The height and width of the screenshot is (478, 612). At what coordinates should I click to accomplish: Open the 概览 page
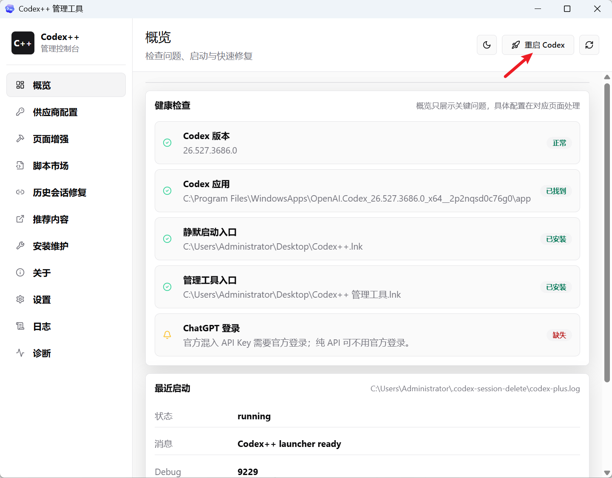[66, 85]
